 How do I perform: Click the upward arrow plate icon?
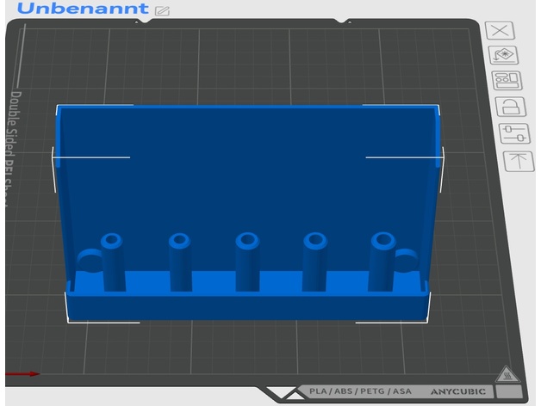click(x=518, y=160)
